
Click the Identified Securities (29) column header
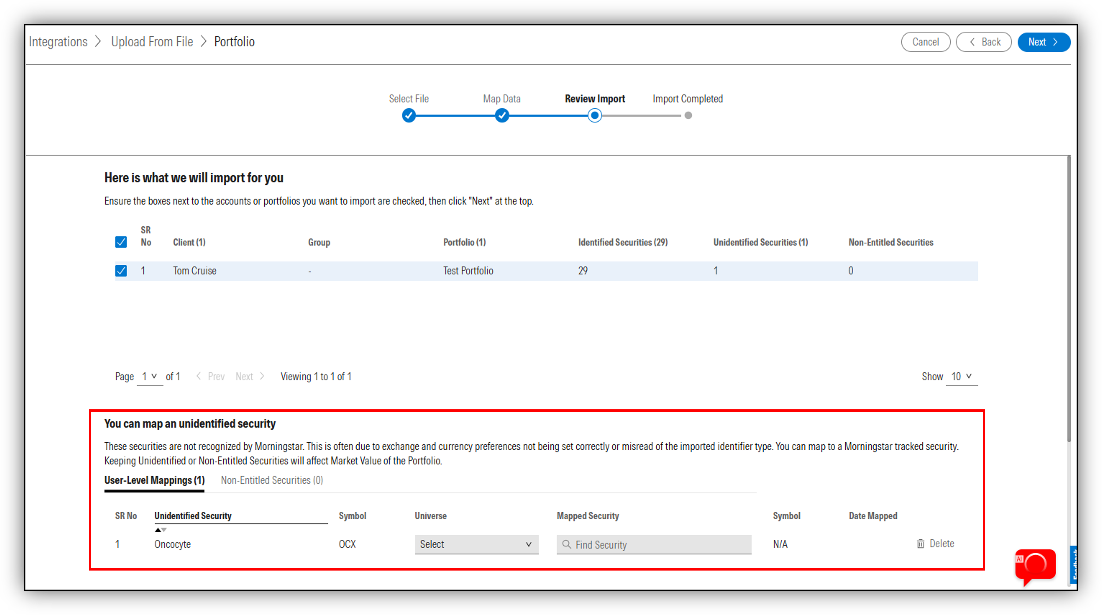click(623, 242)
